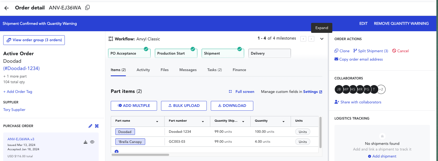Click View order group (3 orders)

34,40
